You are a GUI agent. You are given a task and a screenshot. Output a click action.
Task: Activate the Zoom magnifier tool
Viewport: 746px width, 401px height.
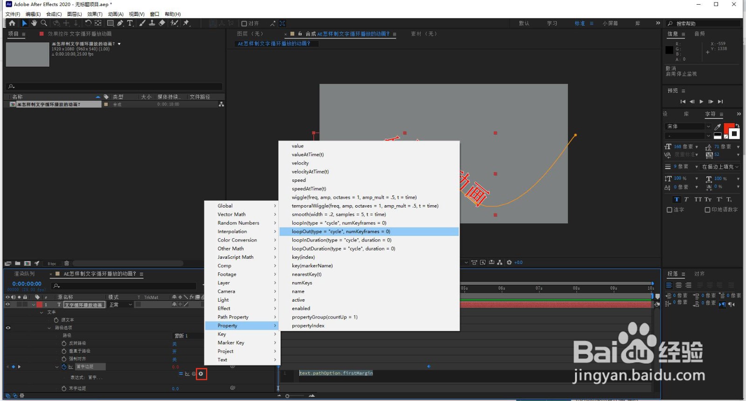coord(44,23)
